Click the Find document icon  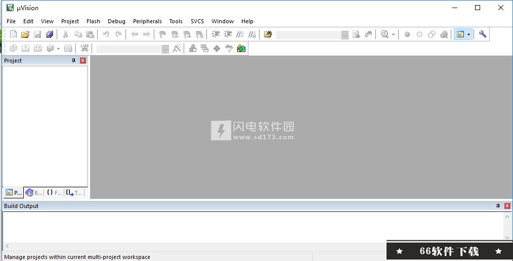tap(356, 34)
